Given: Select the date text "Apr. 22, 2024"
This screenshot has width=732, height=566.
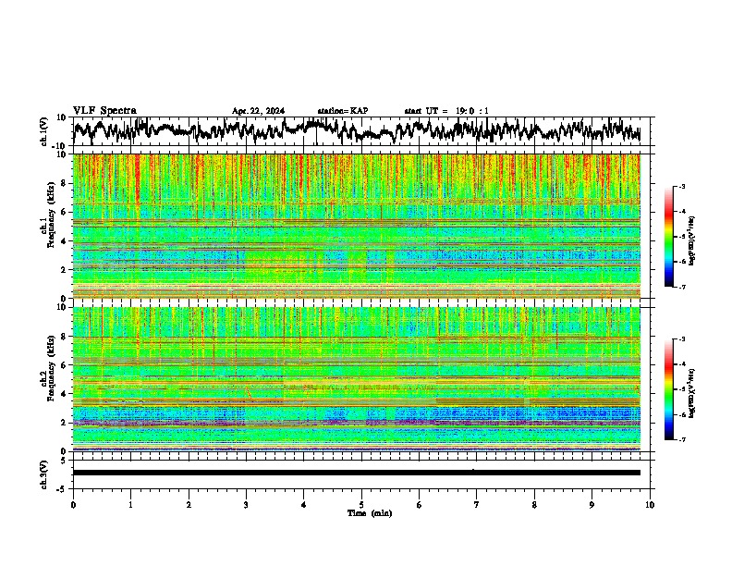Looking at the screenshot, I should 258,111.
